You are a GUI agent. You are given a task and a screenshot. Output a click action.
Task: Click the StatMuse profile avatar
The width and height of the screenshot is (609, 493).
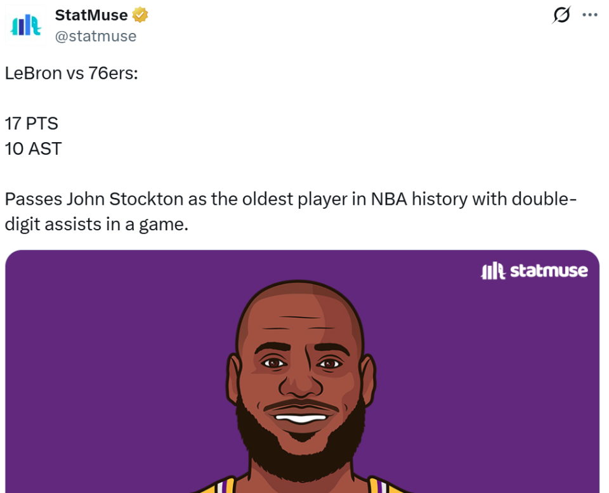26,25
